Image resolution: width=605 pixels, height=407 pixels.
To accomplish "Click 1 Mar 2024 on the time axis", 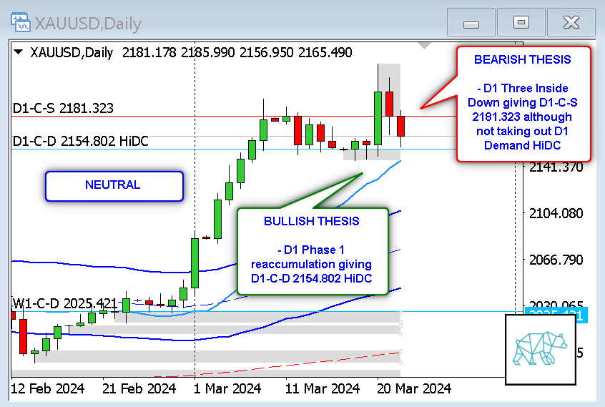I will [227, 388].
